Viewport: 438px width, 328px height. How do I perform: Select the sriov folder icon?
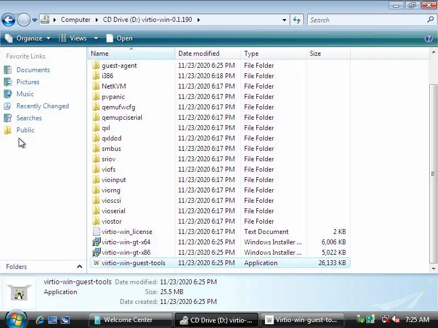96,159
